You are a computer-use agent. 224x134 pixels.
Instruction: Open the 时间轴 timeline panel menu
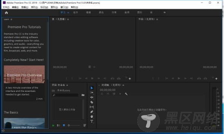pyautogui.click(x=123, y=85)
